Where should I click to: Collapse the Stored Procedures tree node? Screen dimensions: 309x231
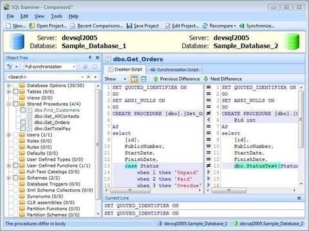[x=8, y=104]
